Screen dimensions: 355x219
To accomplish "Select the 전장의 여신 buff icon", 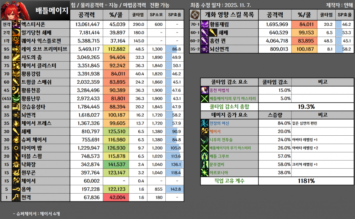I will [204, 123].
